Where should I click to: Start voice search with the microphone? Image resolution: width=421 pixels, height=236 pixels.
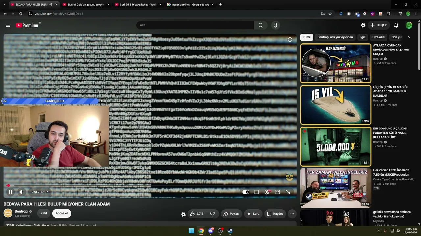pyautogui.click(x=276, y=25)
